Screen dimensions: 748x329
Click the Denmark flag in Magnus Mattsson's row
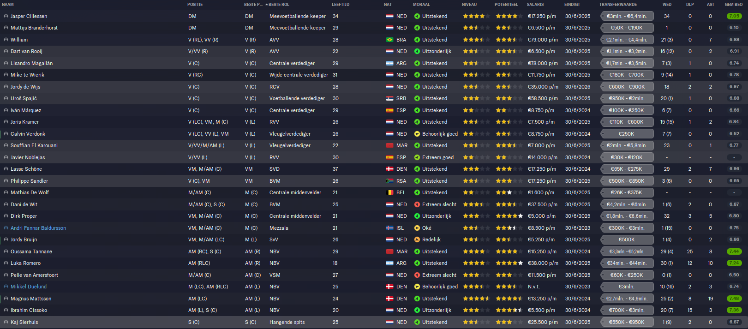point(389,299)
